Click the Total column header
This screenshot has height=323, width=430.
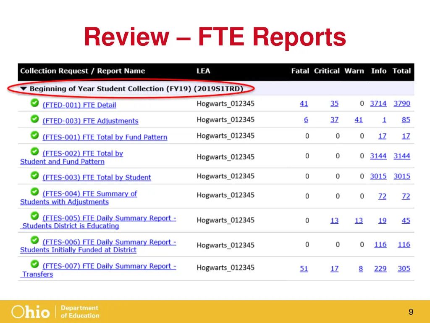point(401,71)
